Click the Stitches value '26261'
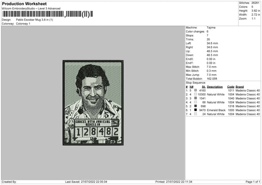The image size is (262, 185). tap(255, 3)
